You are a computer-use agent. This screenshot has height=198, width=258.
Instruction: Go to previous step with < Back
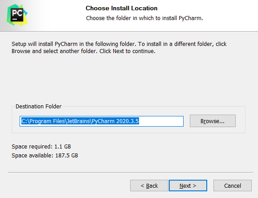click(x=149, y=186)
